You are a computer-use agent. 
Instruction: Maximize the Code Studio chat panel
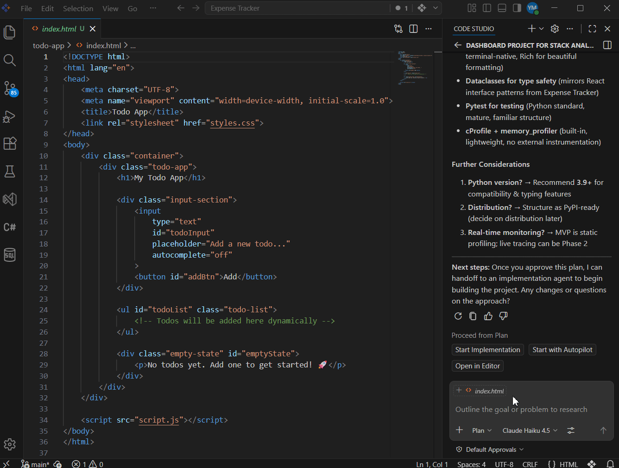(592, 29)
